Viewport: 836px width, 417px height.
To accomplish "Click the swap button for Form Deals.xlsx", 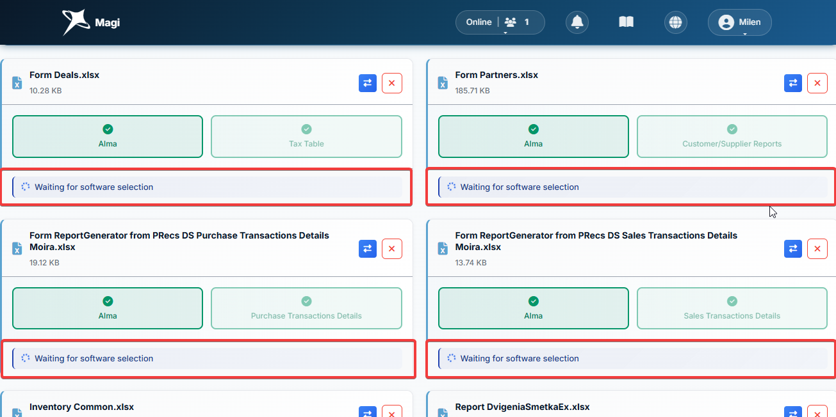I will coord(368,83).
